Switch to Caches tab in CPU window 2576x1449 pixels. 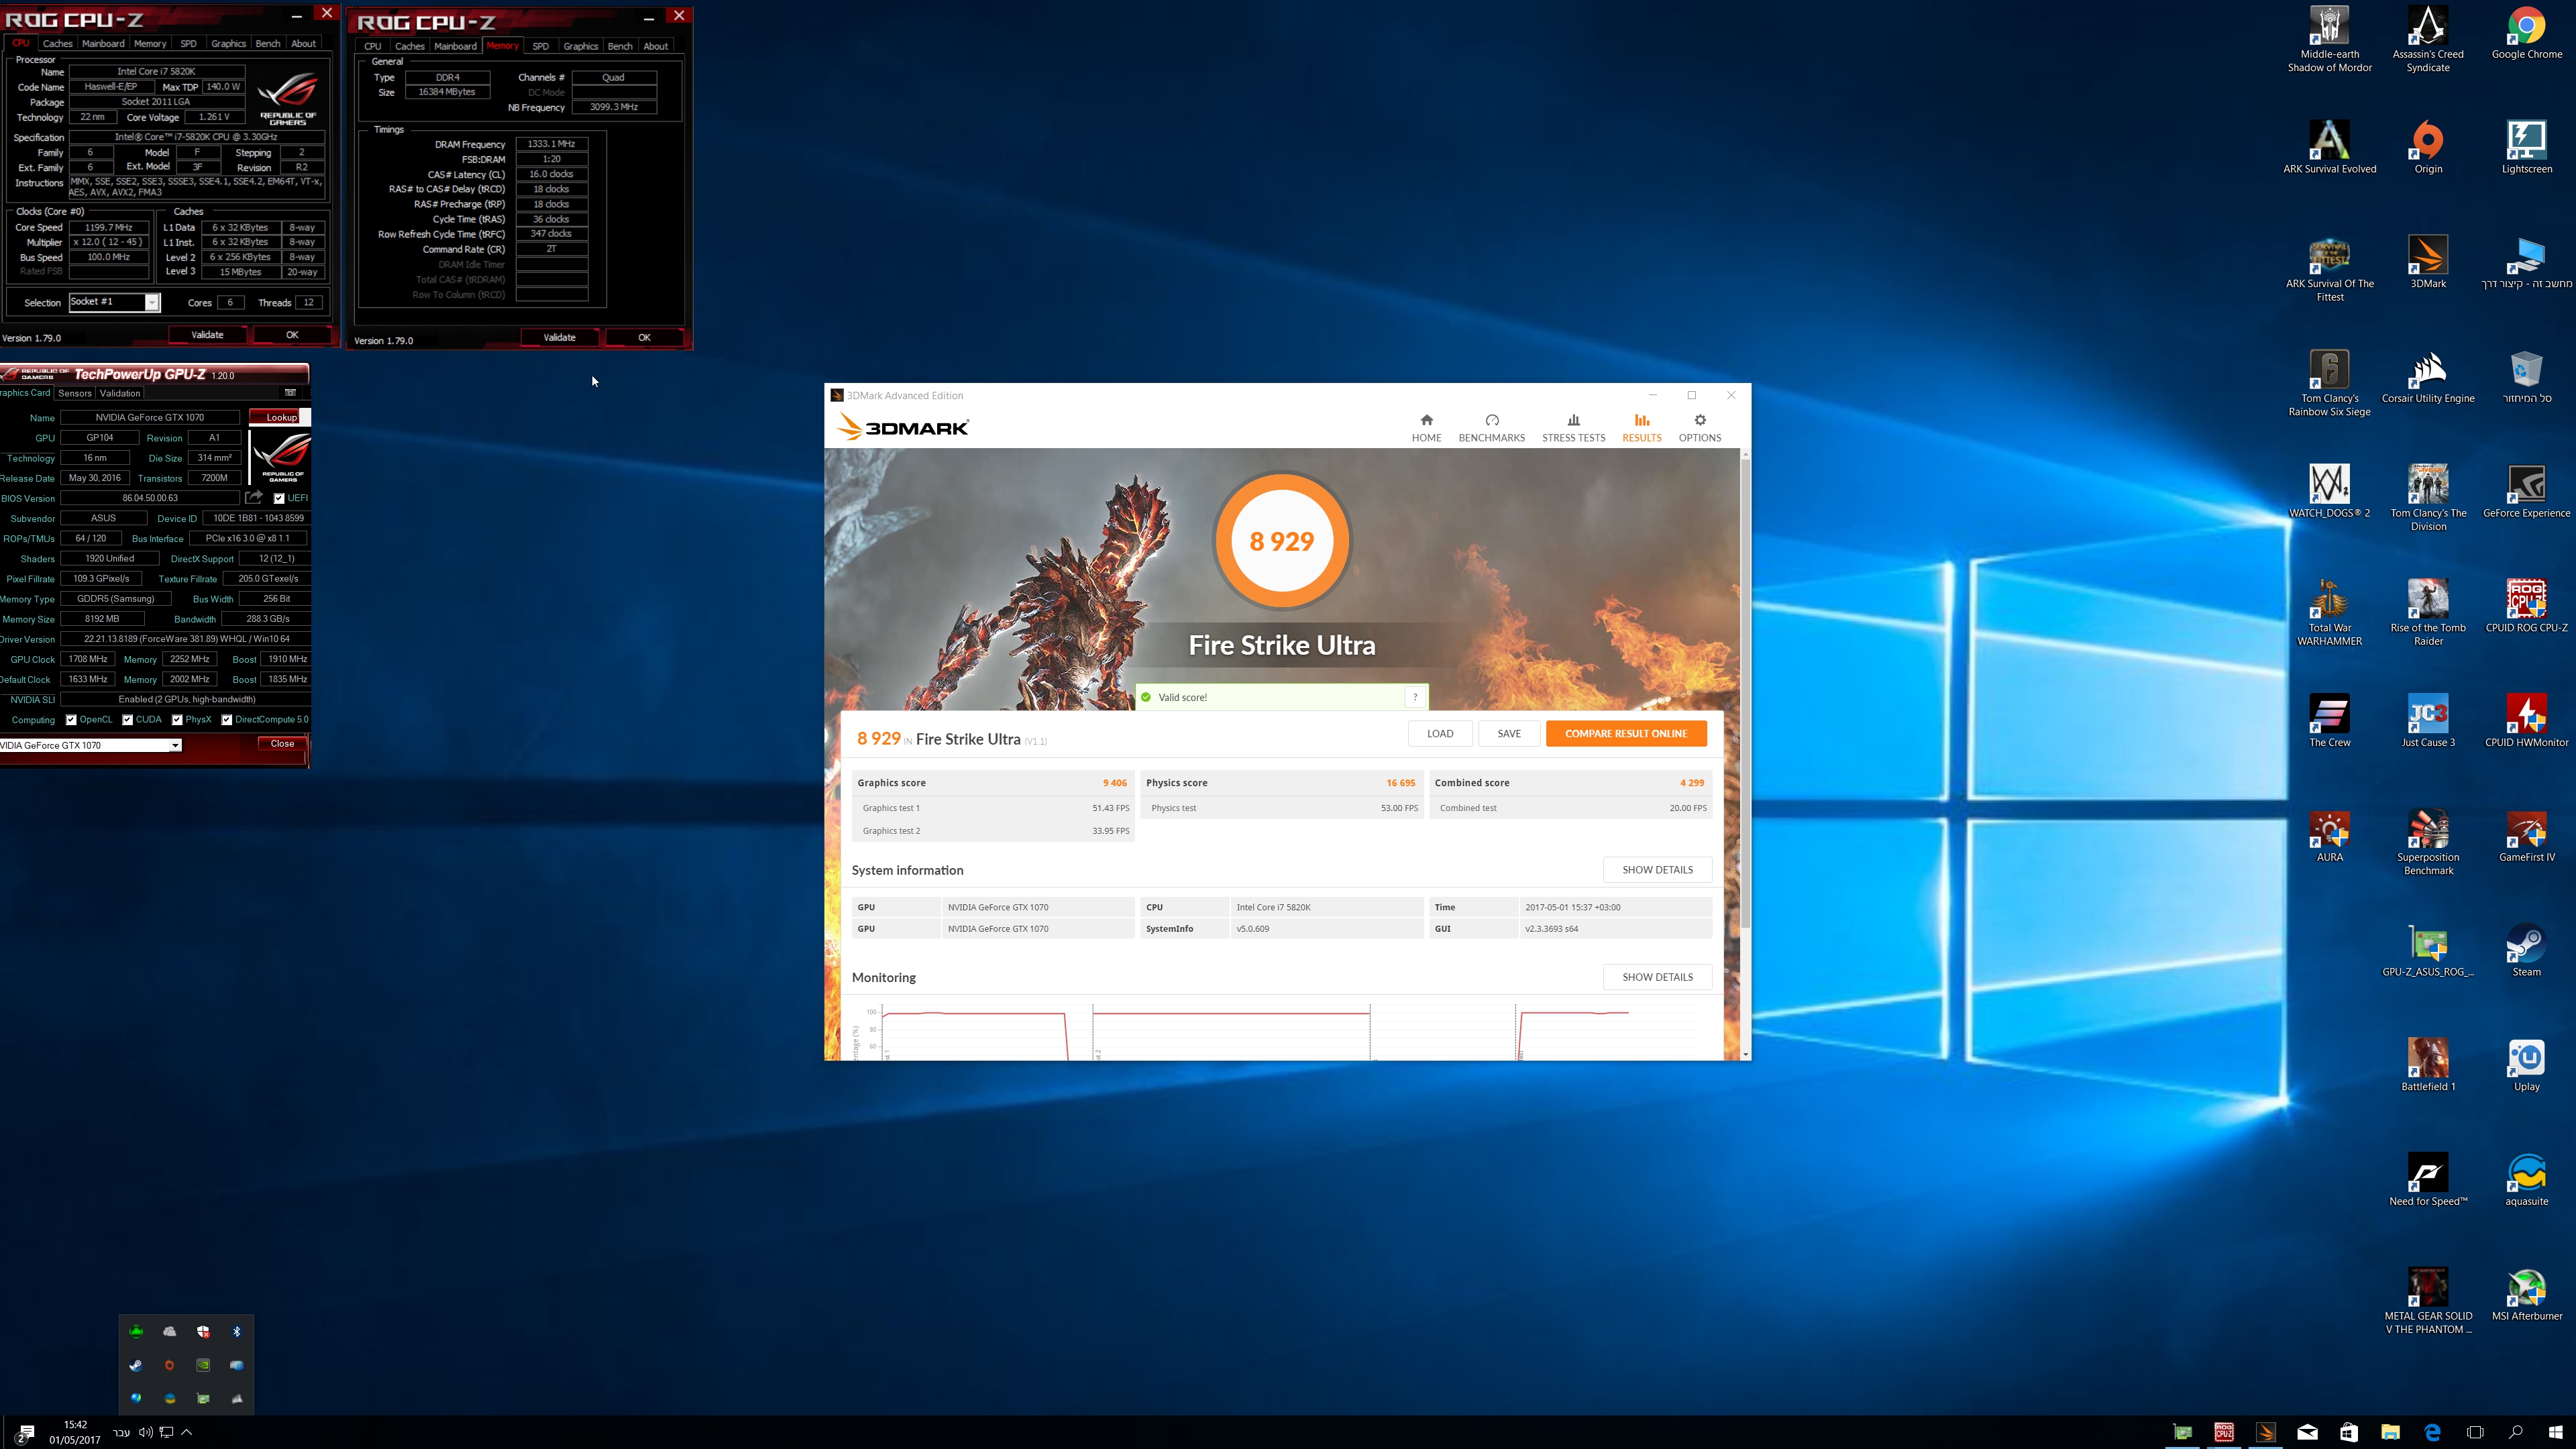57,43
